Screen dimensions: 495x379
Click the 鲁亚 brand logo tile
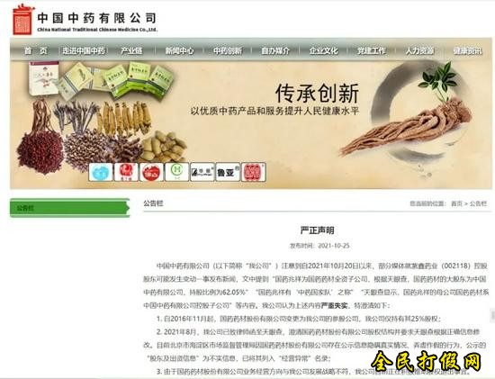(228, 172)
